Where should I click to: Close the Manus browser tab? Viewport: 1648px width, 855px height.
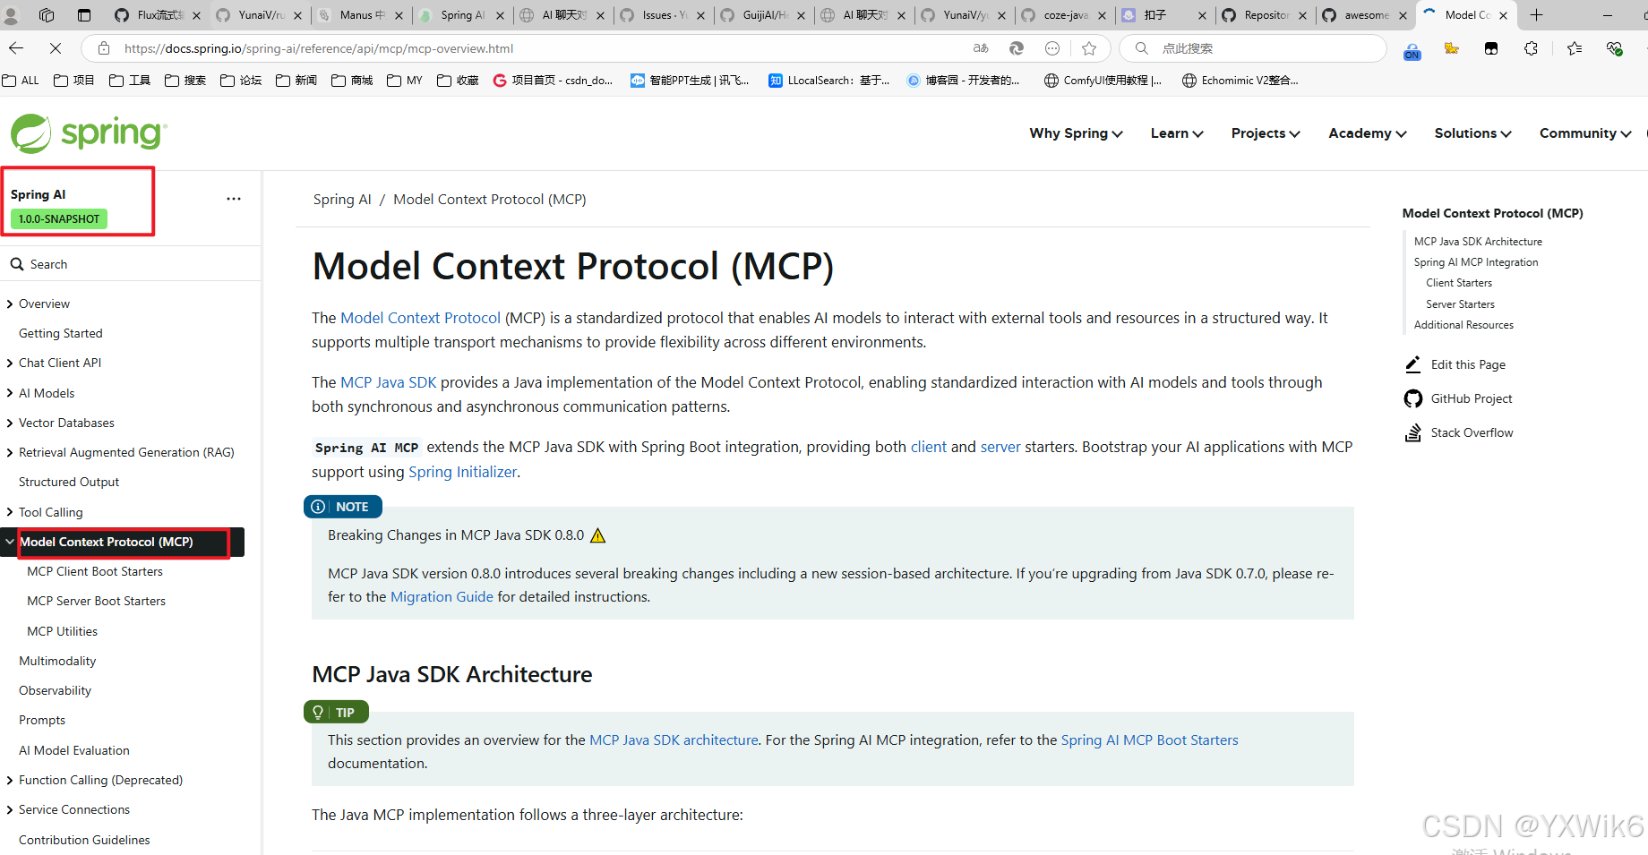pos(399,15)
